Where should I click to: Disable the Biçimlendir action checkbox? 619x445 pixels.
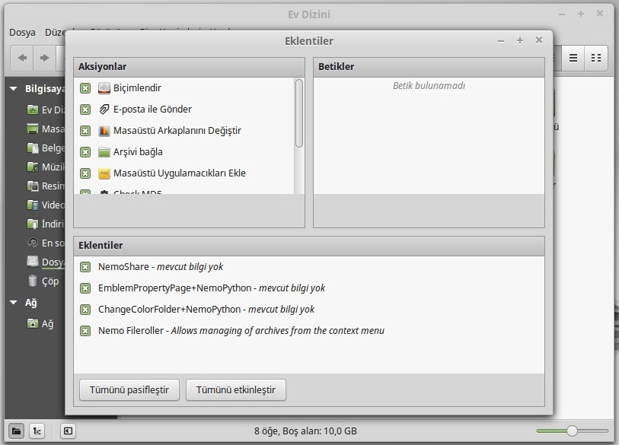pos(85,87)
